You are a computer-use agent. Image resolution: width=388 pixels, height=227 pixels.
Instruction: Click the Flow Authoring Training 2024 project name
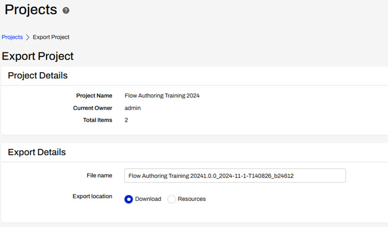[162, 96]
